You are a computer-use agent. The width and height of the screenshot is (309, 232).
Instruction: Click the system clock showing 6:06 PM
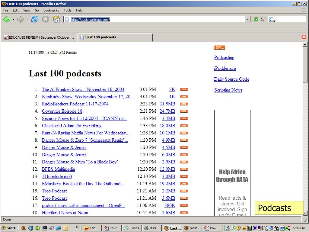pyautogui.click(x=299, y=228)
